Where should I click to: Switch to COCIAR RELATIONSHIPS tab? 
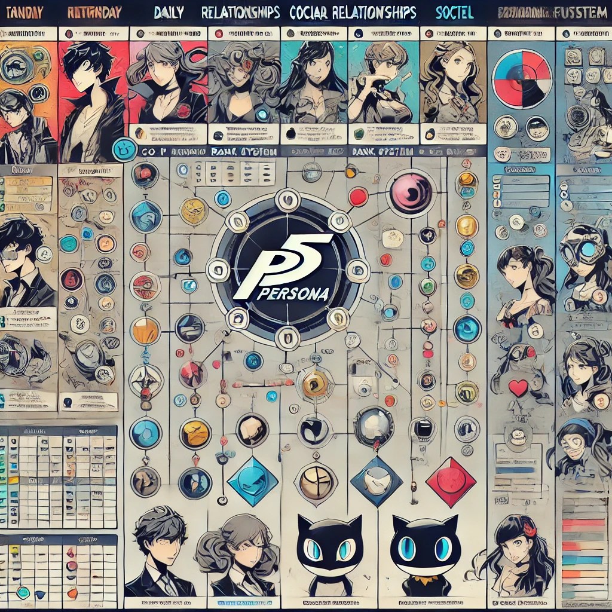click(353, 13)
